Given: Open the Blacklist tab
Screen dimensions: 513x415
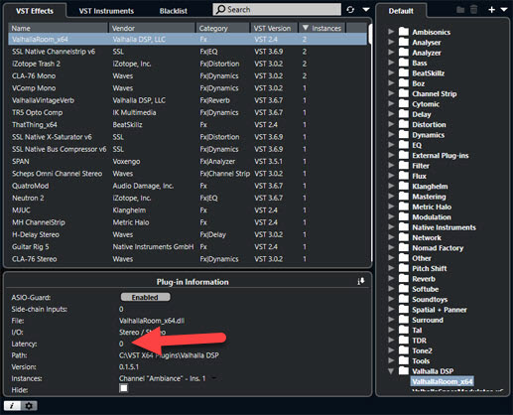Looking at the screenshot, I should (174, 11).
